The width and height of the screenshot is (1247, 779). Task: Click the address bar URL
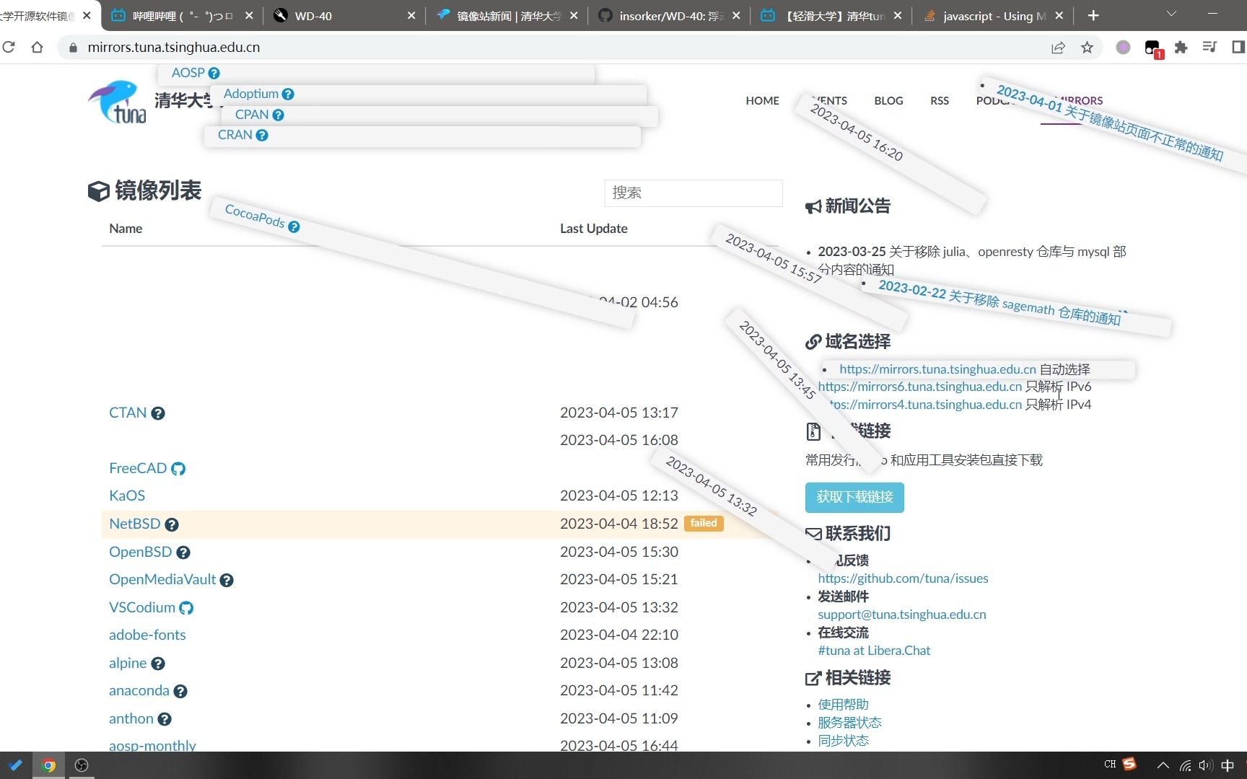point(173,48)
